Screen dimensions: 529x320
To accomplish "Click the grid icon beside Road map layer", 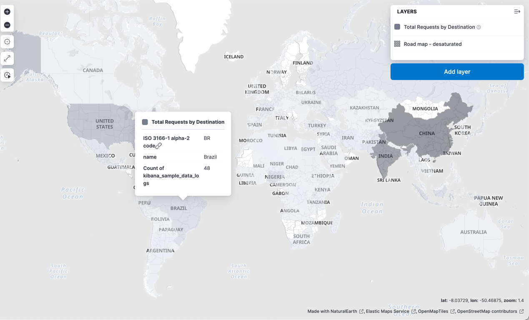I will click(x=397, y=44).
